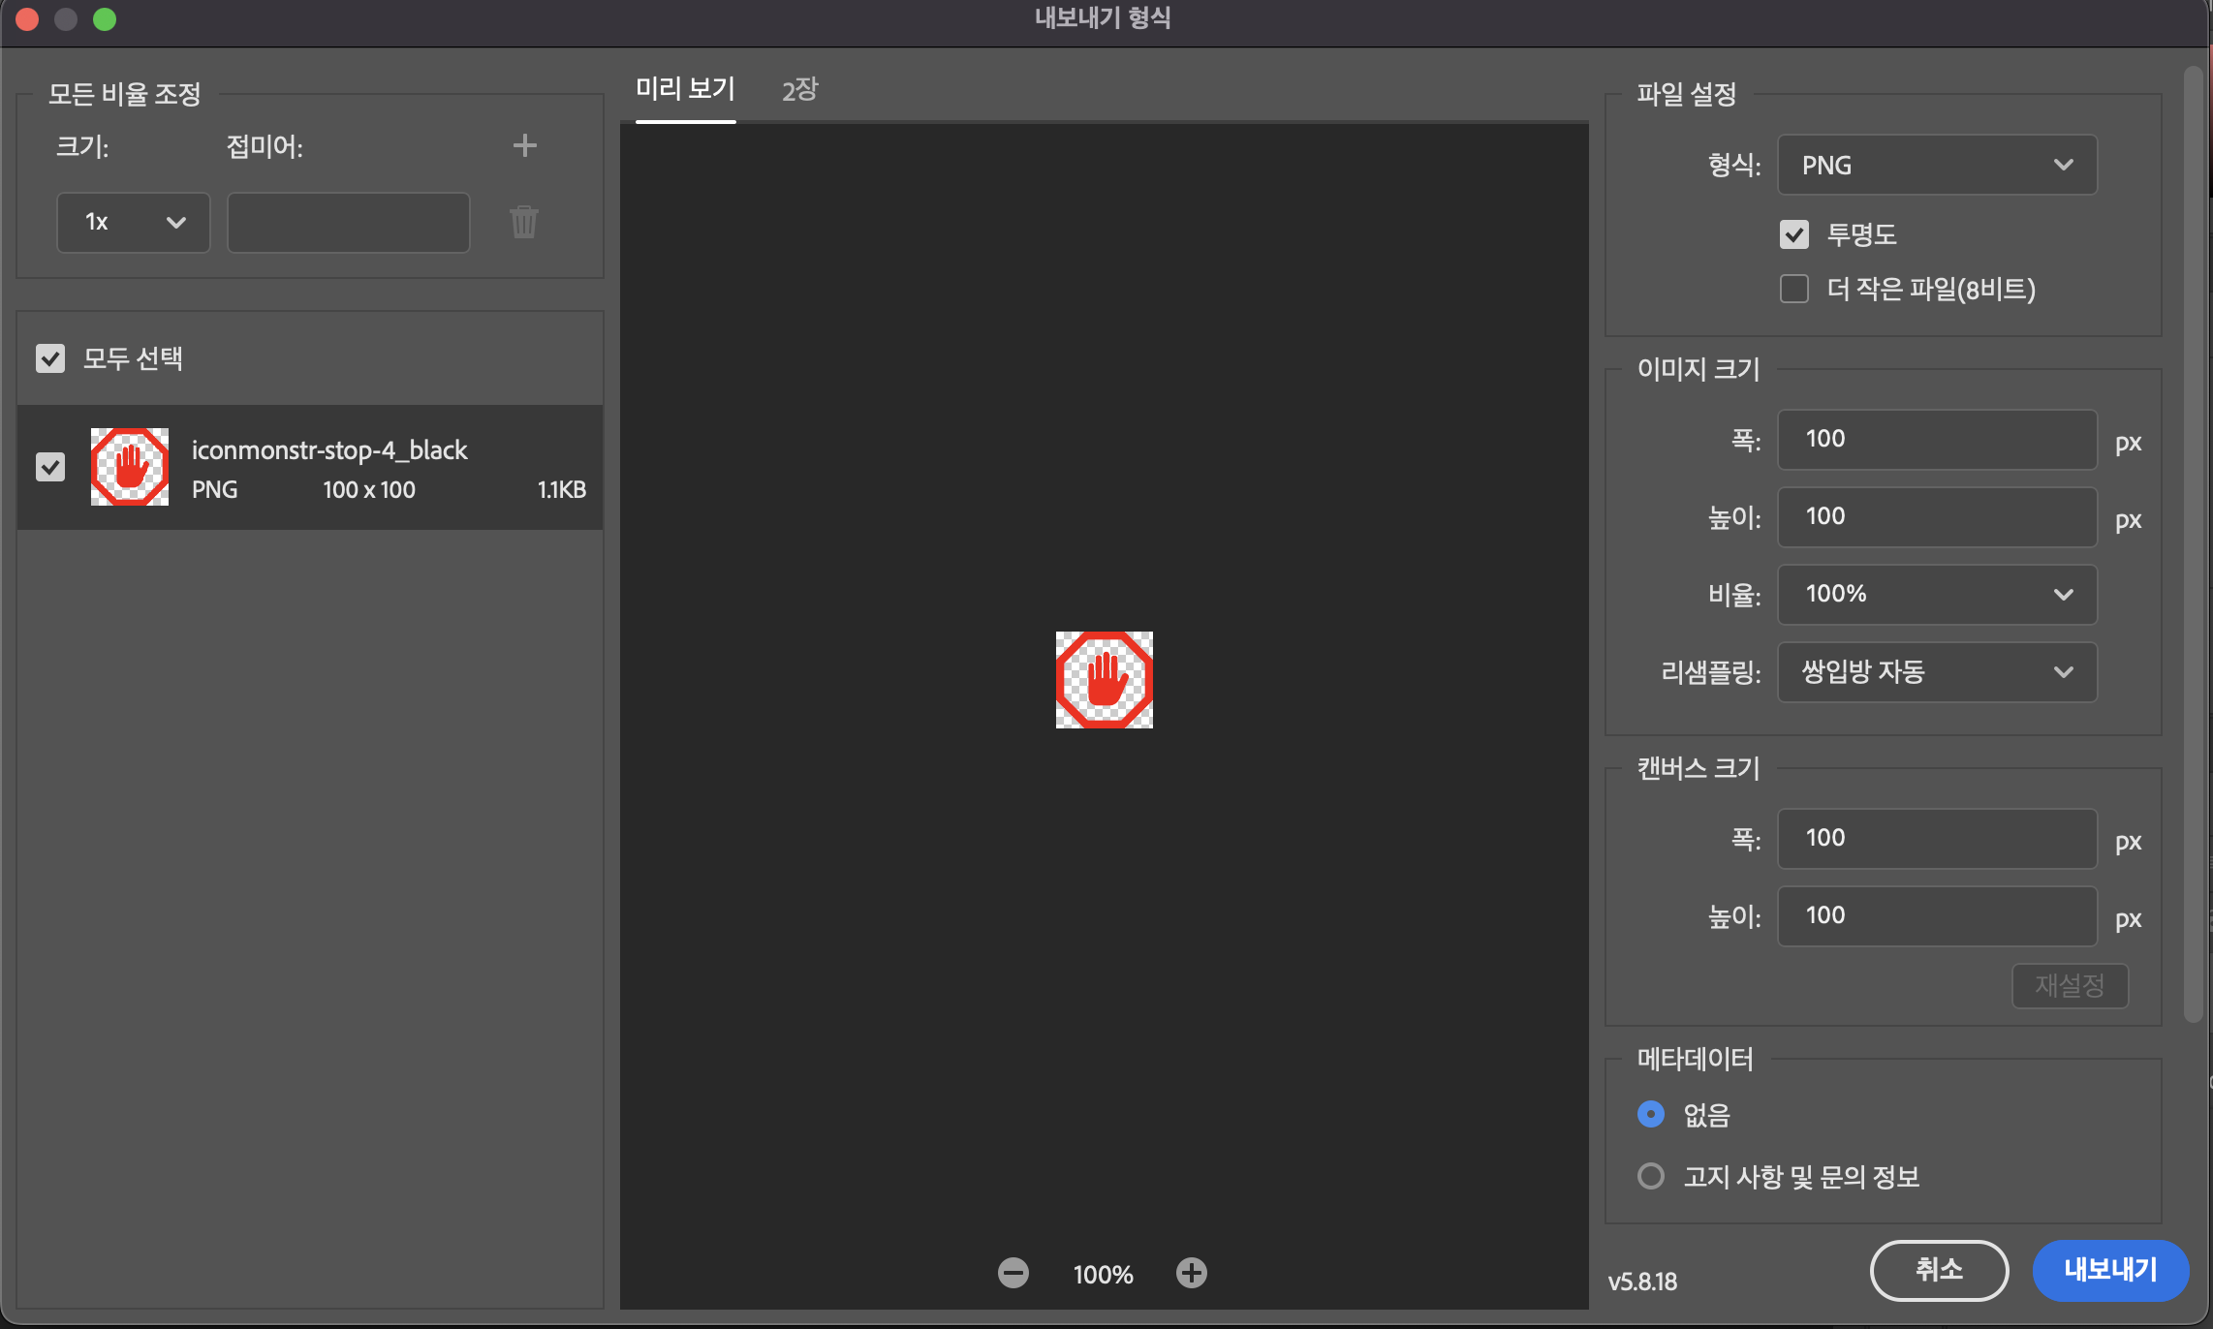The image size is (2213, 1329).
Task: Click the 취소 cancel button
Action: coord(1939,1270)
